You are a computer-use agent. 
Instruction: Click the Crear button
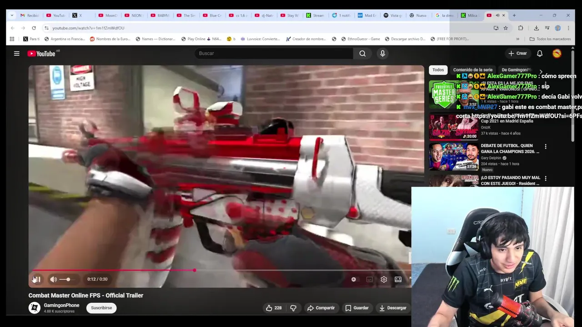point(517,54)
